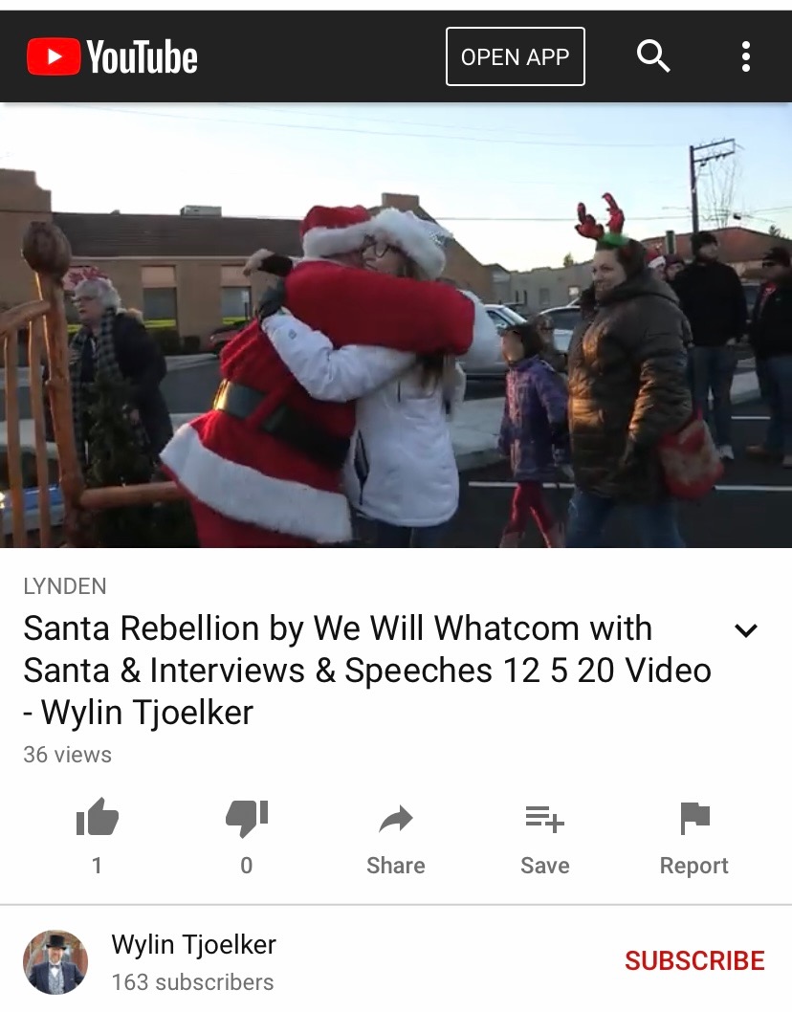
Task: Tap the Santa Rebellion video title
Action: click(x=367, y=670)
